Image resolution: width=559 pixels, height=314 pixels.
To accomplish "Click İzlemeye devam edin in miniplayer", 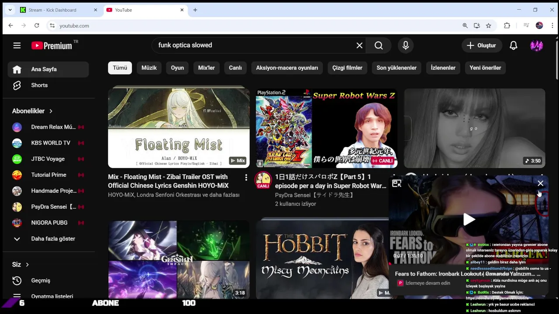I will [x=428, y=283].
